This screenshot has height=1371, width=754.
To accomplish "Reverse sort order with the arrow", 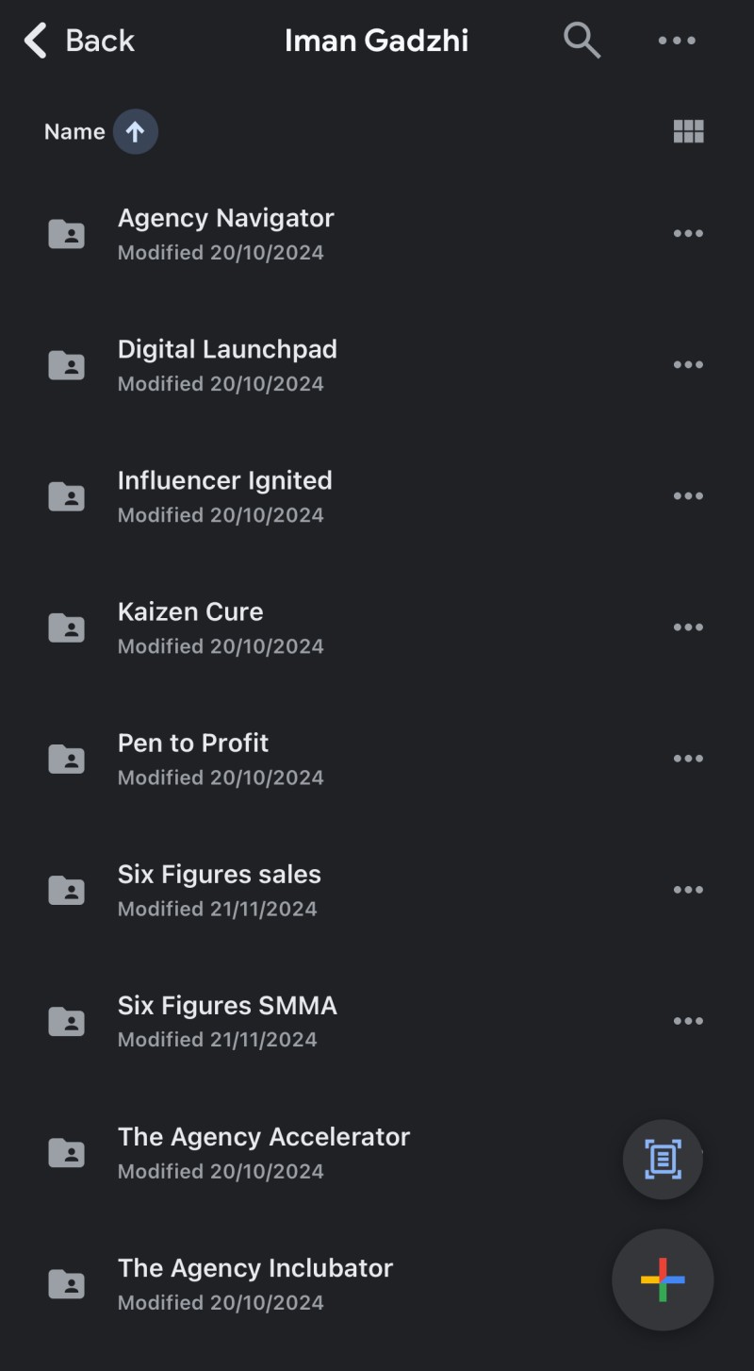I will pyautogui.click(x=135, y=132).
